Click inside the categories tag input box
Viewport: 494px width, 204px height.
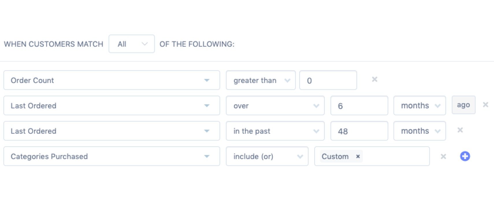coord(396,156)
